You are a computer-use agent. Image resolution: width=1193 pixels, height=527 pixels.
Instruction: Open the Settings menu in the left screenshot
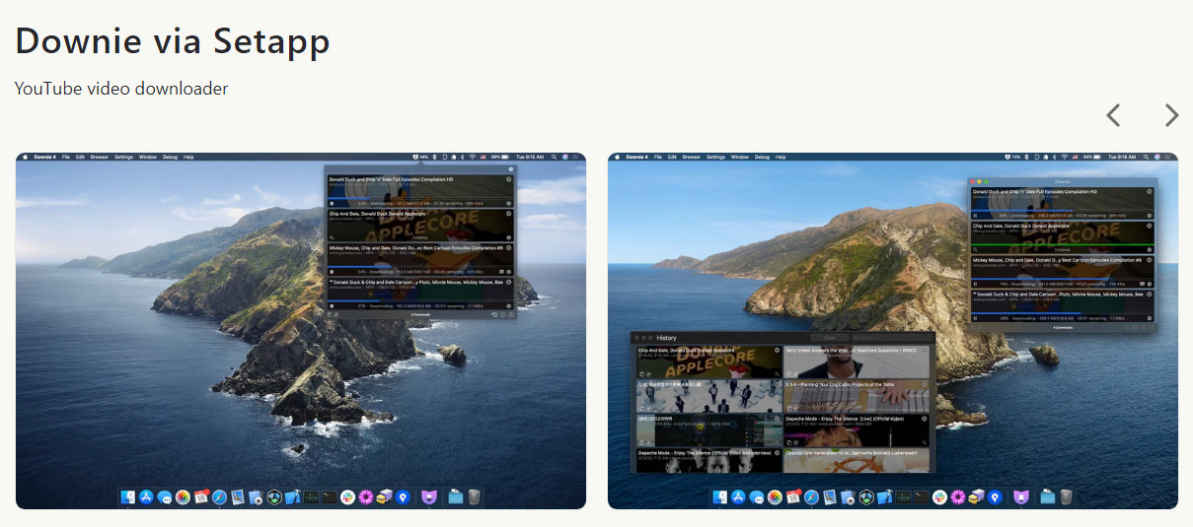[123, 157]
